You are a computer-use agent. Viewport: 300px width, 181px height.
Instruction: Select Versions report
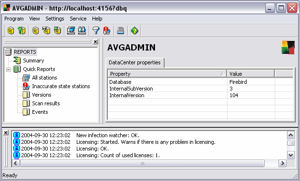click(x=41, y=95)
